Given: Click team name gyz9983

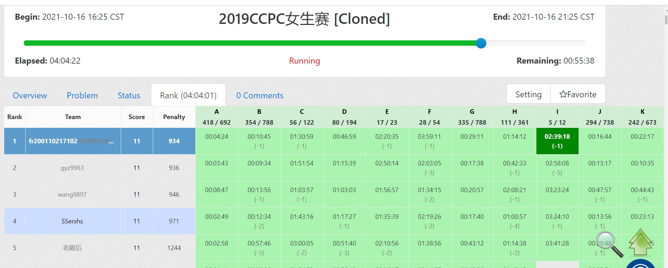Looking at the screenshot, I should [x=72, y=168].
